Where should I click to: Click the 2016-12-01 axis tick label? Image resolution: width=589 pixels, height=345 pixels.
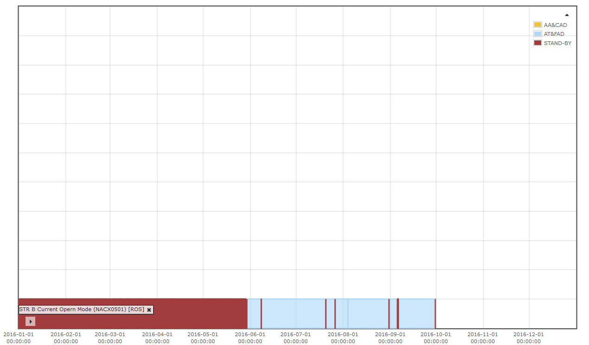529,338
